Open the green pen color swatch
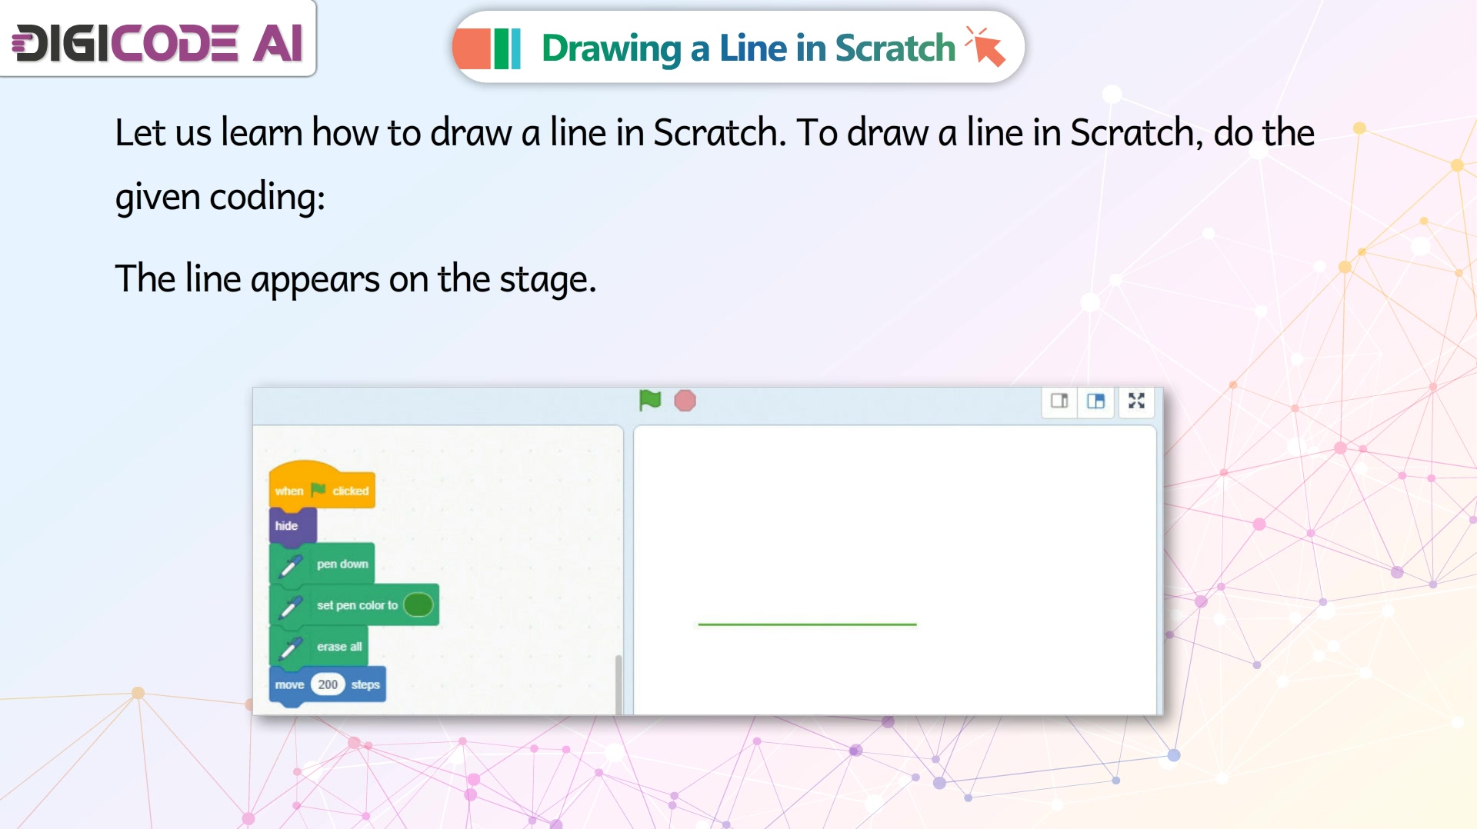This screenshot has width=1477, height=829. click(x=418, y=605)
